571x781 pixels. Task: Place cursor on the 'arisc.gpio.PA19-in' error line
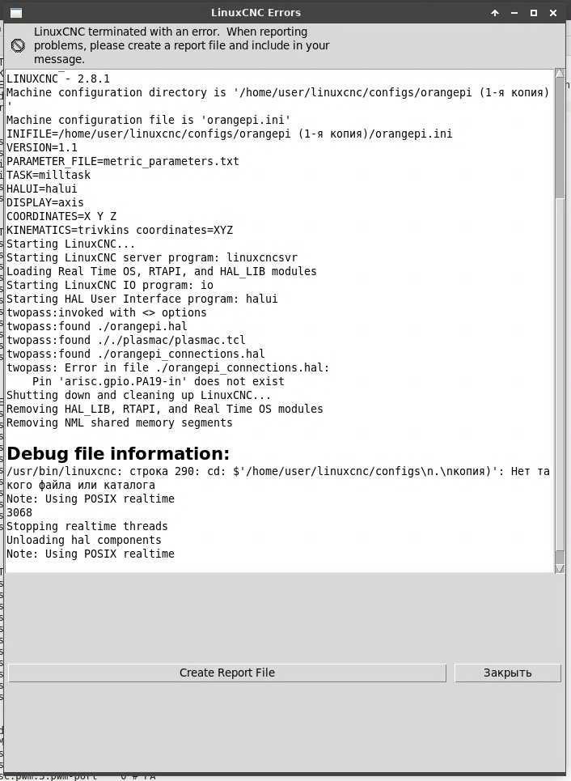(159, 381)
